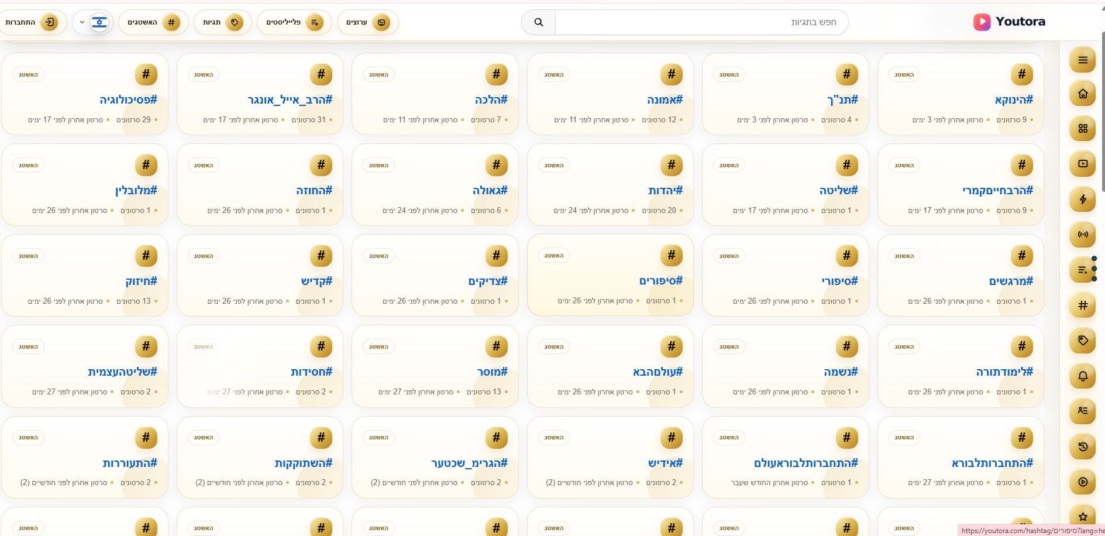The height and width of the screenshot is (536, 1105).
Task: Open the live broadcast icon in the sidebar
Action: tap(1083, 234)
